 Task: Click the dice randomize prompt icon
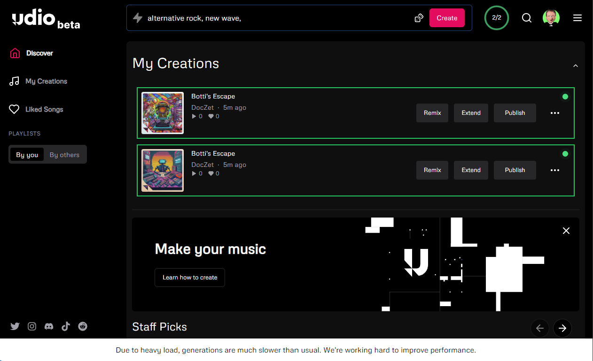click(419, 18)
